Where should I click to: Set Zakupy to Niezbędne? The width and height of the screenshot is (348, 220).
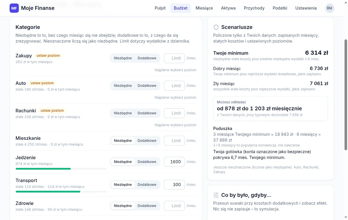click(x=123, y=58)
